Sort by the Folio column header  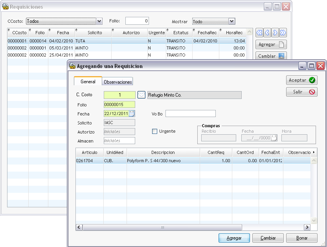pyautogui.click(x=40, y=33)
